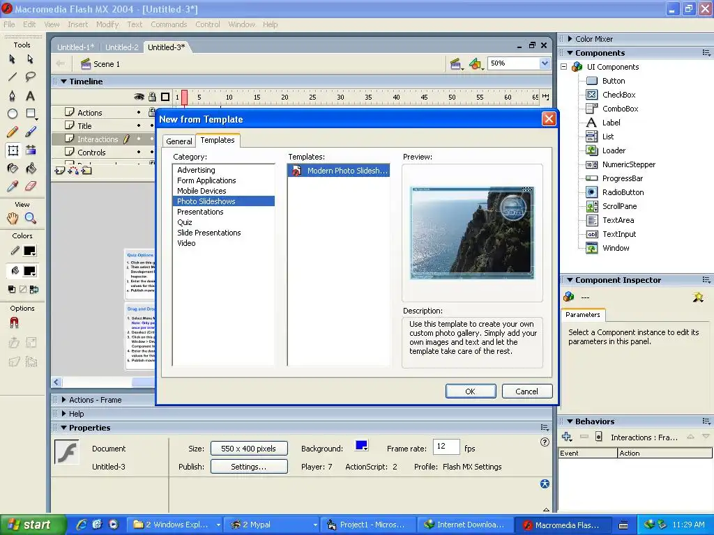Collapse the Timeline panel

click(x=63, y=82)
